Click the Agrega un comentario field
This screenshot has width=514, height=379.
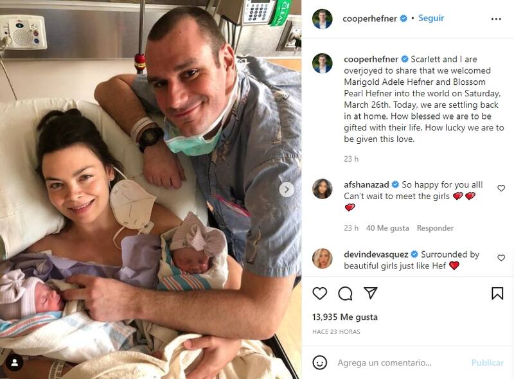tap(400, 362)
